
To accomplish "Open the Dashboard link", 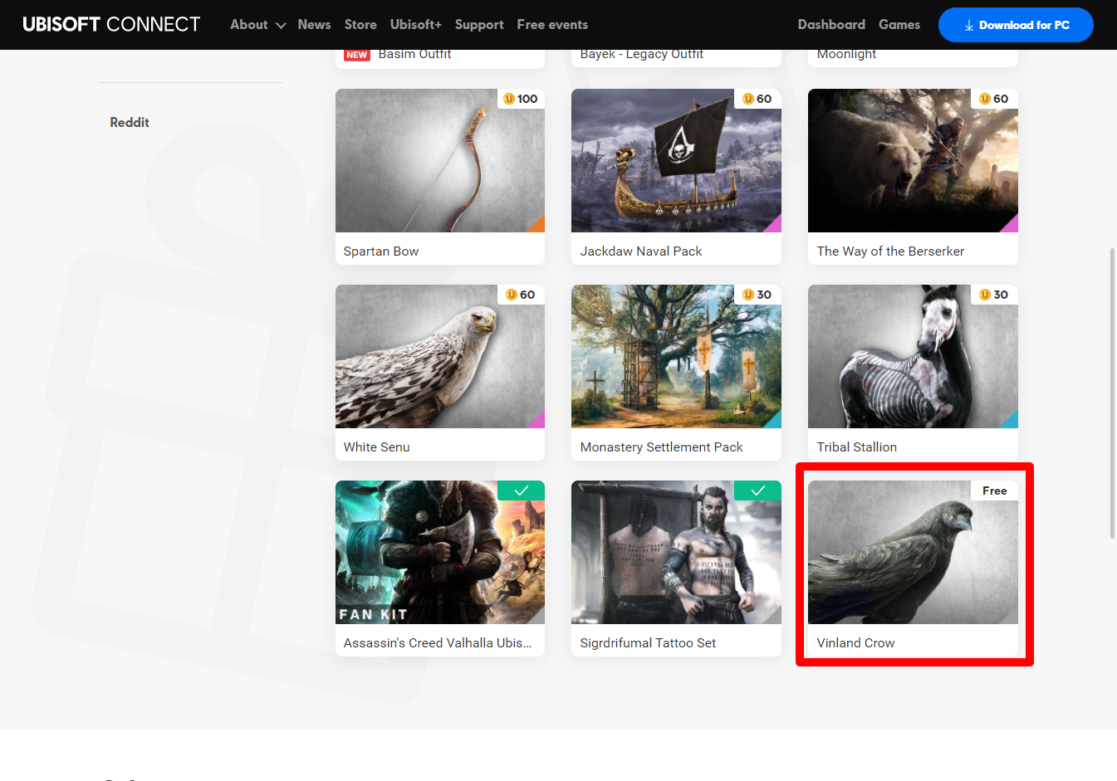I will [831, 25].
